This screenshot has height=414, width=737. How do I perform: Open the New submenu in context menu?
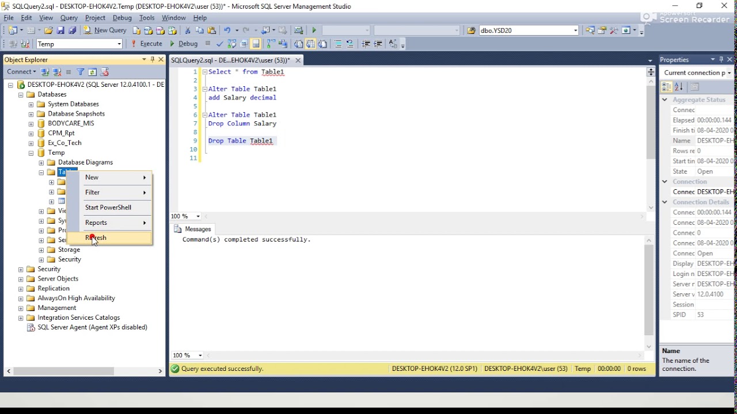(109, 177)
